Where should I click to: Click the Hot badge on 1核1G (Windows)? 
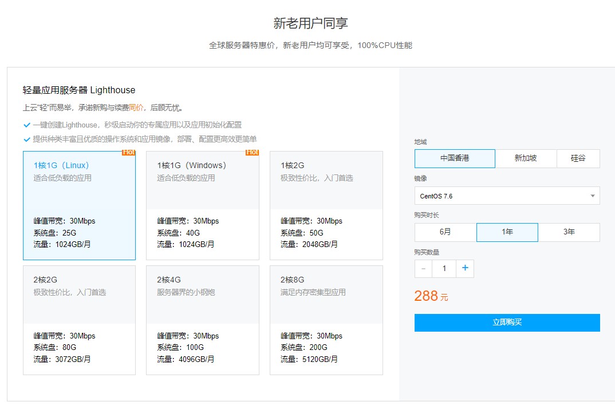click(252, 152)
